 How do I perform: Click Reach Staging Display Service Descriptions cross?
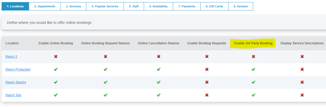click(x=302, y=82)
